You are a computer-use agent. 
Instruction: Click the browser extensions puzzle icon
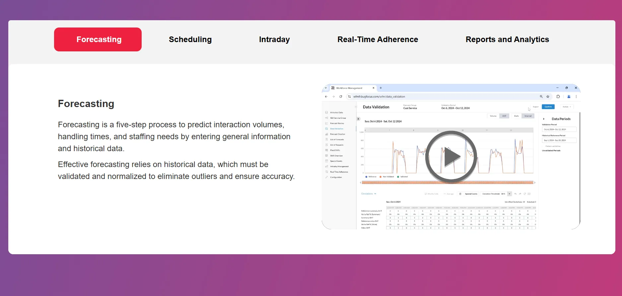(x=558, y=97)
